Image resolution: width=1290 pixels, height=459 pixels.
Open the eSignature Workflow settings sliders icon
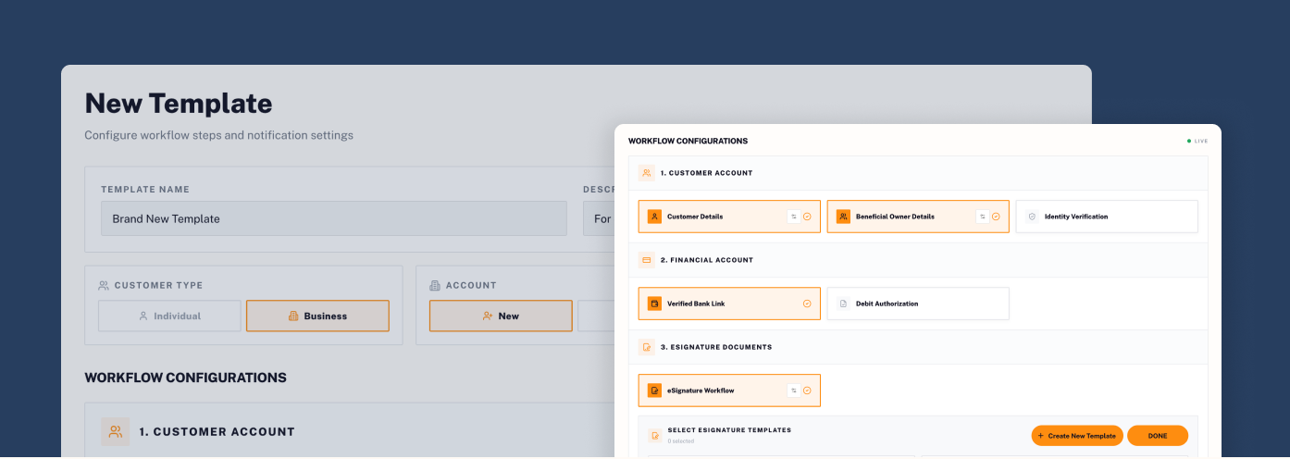[793, 391]
